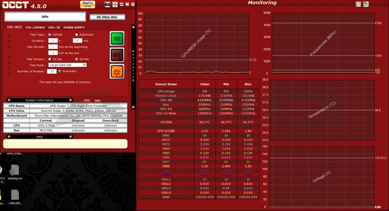Switch to the GPU:3D tab
Image resolution: width=389 pixels, height=211 pixels.
tap(54, 28)
